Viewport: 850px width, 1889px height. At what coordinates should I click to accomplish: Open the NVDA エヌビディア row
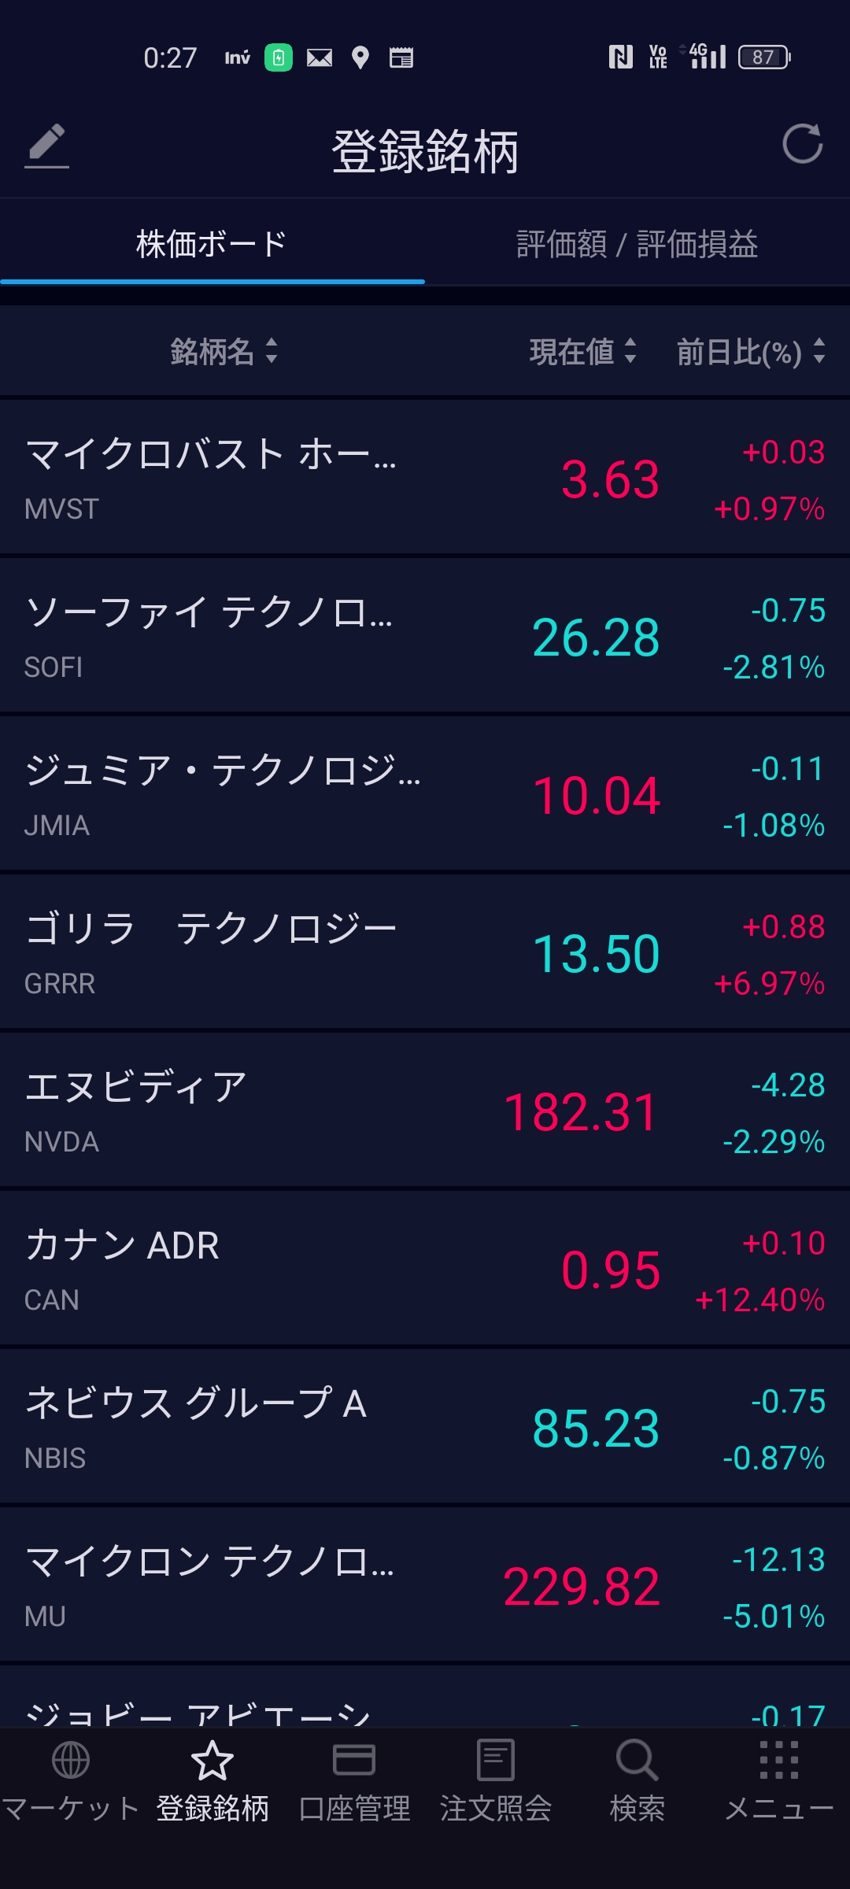425,1111
